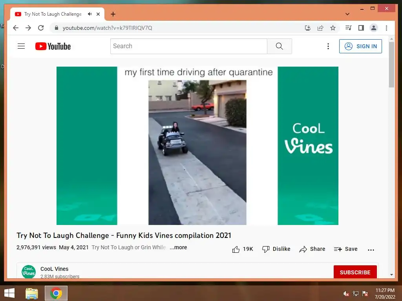Open CooL Vines channel name link
Screen dimensions: 402x301
tap(54, 269)
